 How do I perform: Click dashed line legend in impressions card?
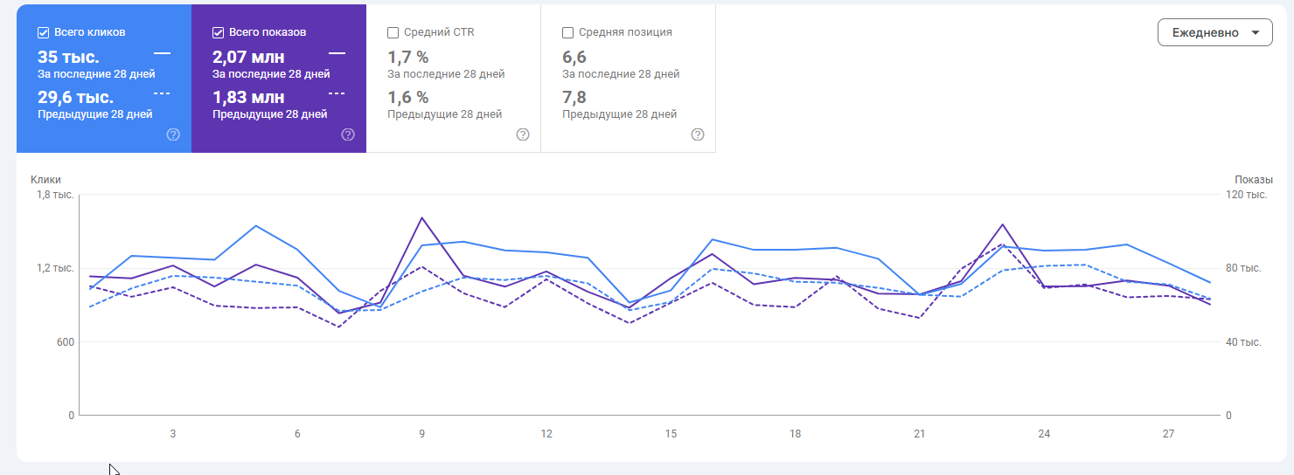tap(337, 92)
